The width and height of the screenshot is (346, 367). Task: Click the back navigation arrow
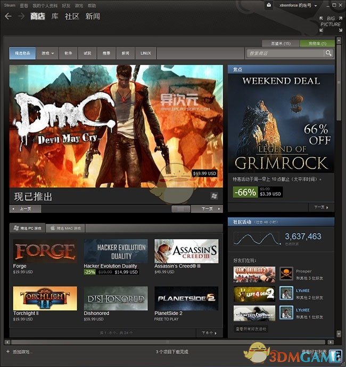pos(8,17)
